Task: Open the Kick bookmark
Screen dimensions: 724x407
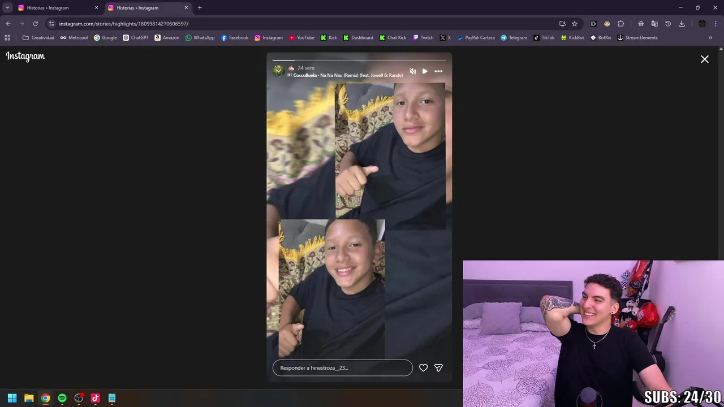Action: (x=329, y=38)
